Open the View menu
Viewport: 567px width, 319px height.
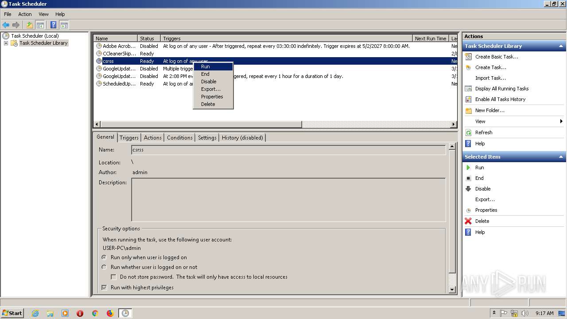pyautogui.click(x=43, y=14)
